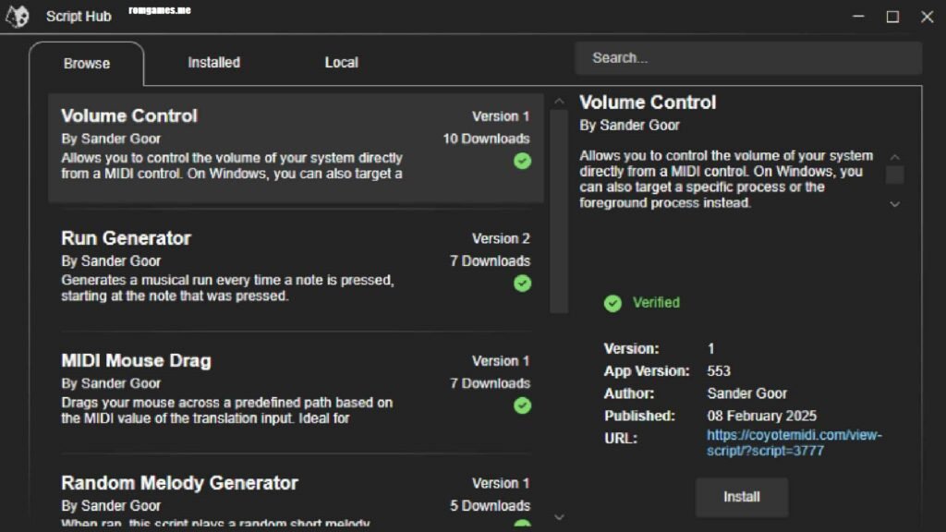
Task: Click description box scroll down arrow
Action: (894, 204)
